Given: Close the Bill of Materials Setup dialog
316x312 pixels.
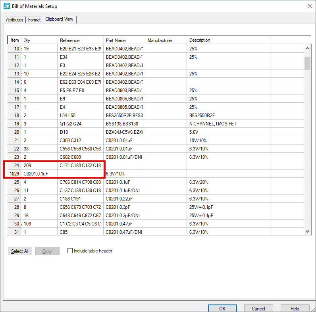Looking at the screenshot, I should [x=309, y=6].
